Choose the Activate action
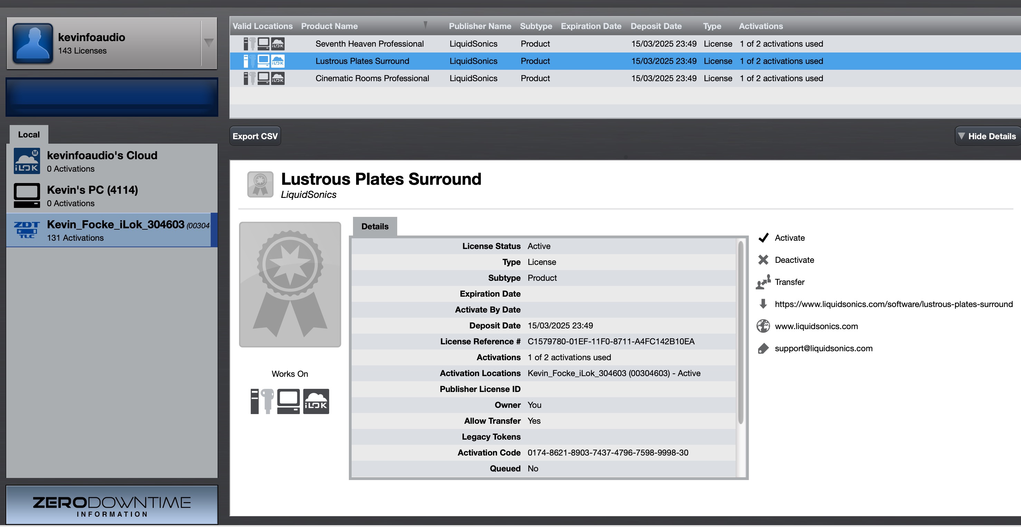Image resolution: width=1021 pixels, height=527 pixels. (x=790, y=238)
